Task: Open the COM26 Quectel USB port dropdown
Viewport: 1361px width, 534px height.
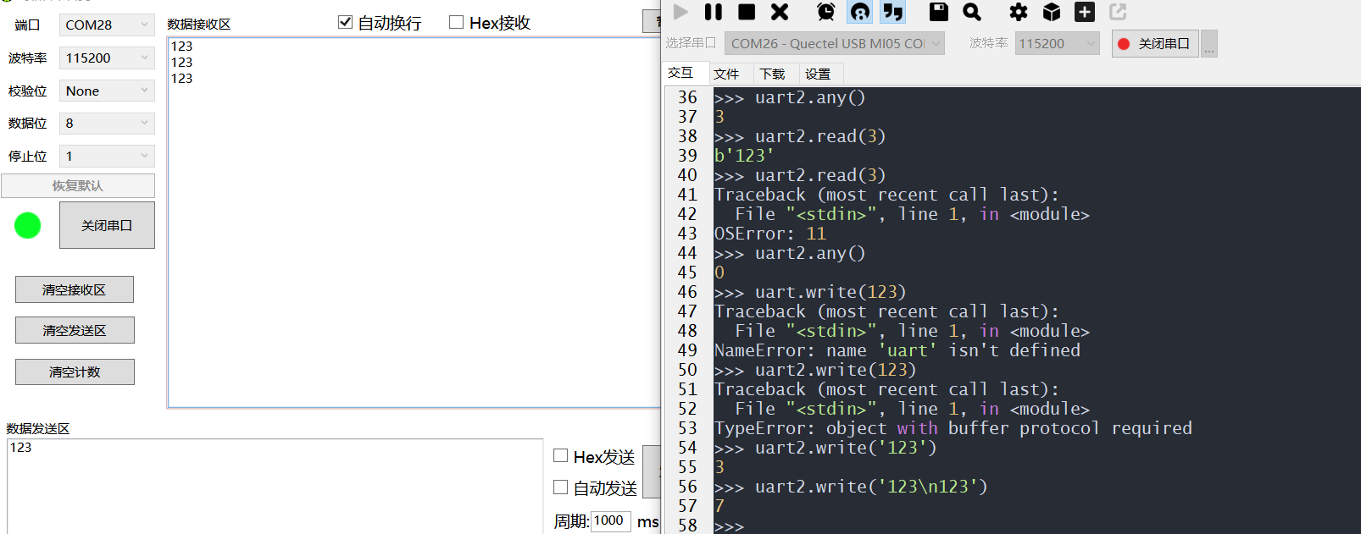Action: pyautogui.click(x=835, y=43)
